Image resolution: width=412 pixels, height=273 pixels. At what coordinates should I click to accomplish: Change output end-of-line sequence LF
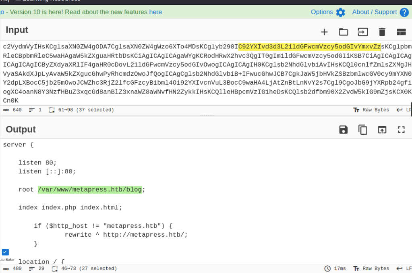(404, 269)
